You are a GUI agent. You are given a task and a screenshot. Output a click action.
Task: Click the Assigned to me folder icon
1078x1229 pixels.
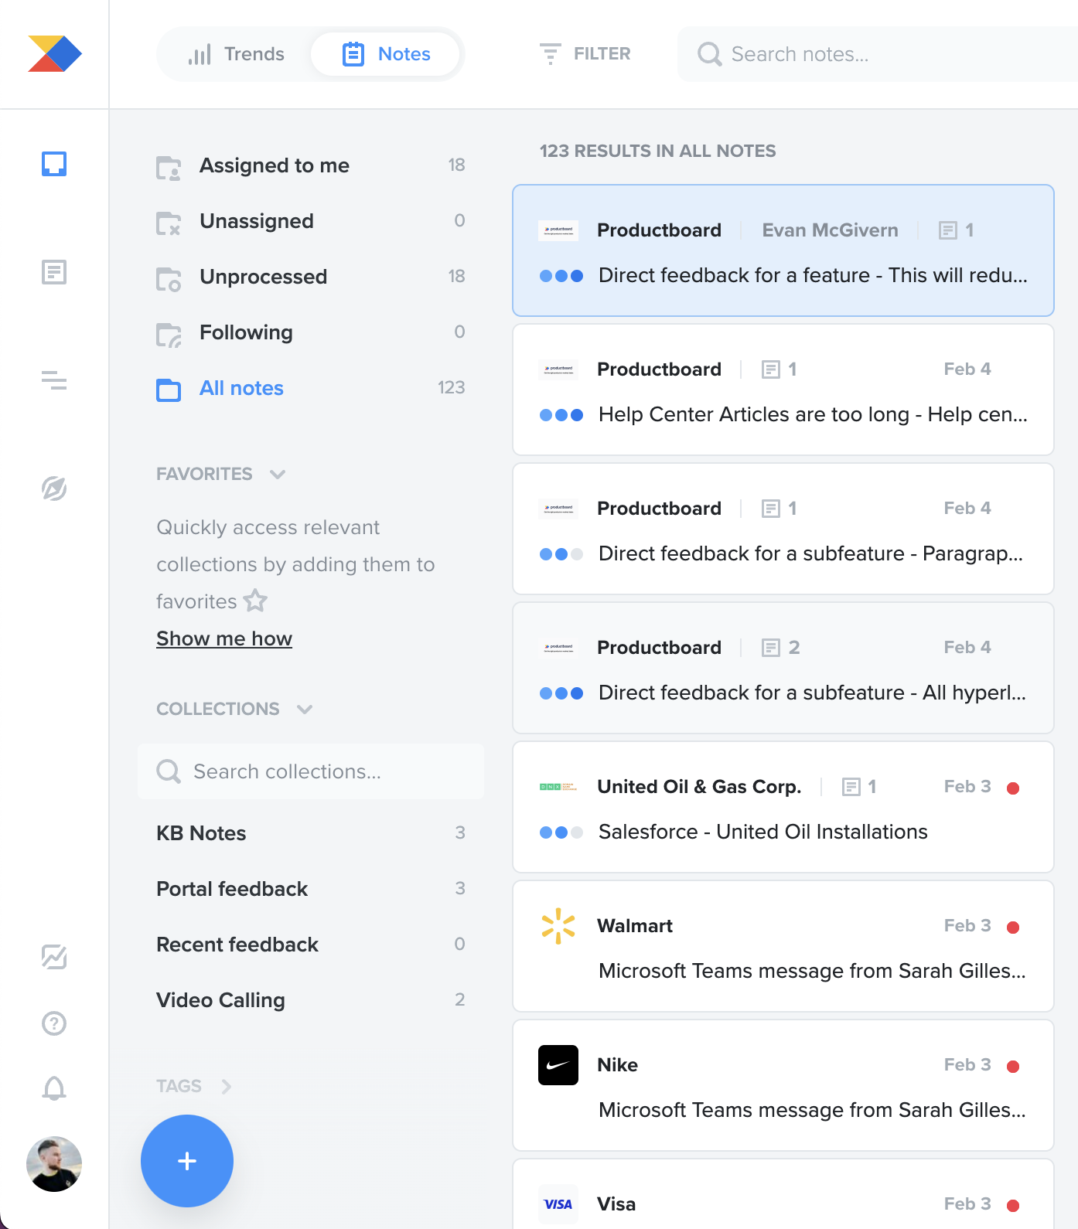pyautogui.click(x=169, y=167)
